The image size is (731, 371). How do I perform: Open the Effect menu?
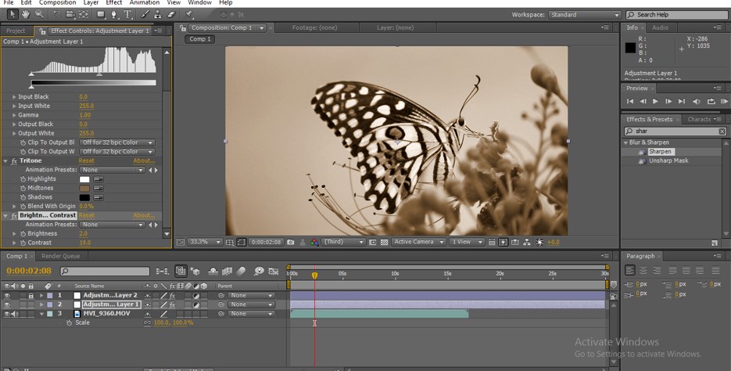click(114, 3)
